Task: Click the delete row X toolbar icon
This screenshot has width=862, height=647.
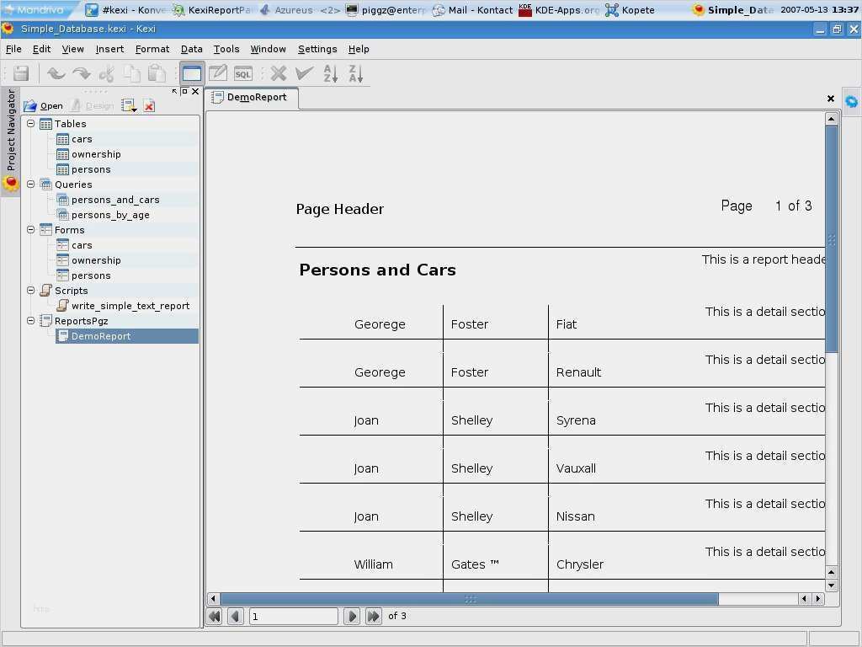Action: [279, 73]
